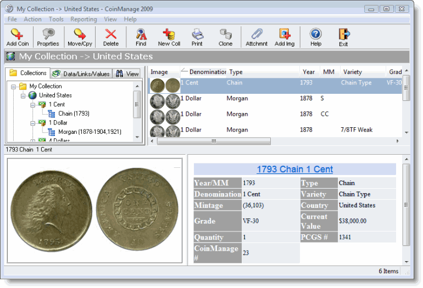Click the down arrow on the coin list scrollbar
Screen dimensions: 423x288
click(x=407, y=133)
